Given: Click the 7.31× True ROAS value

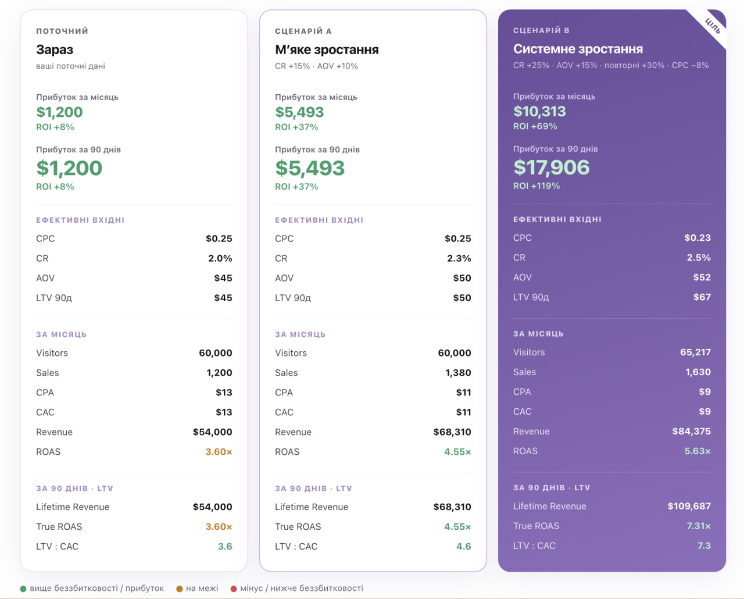Looking at the screenshot, I should point(699,526).
